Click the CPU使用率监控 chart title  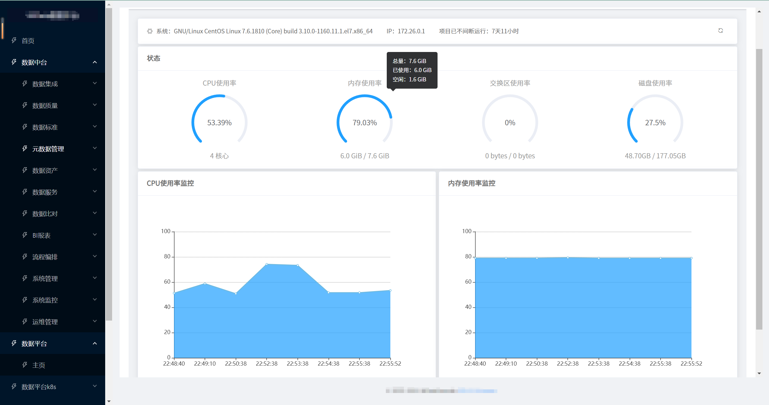click(x=170, y=183)
